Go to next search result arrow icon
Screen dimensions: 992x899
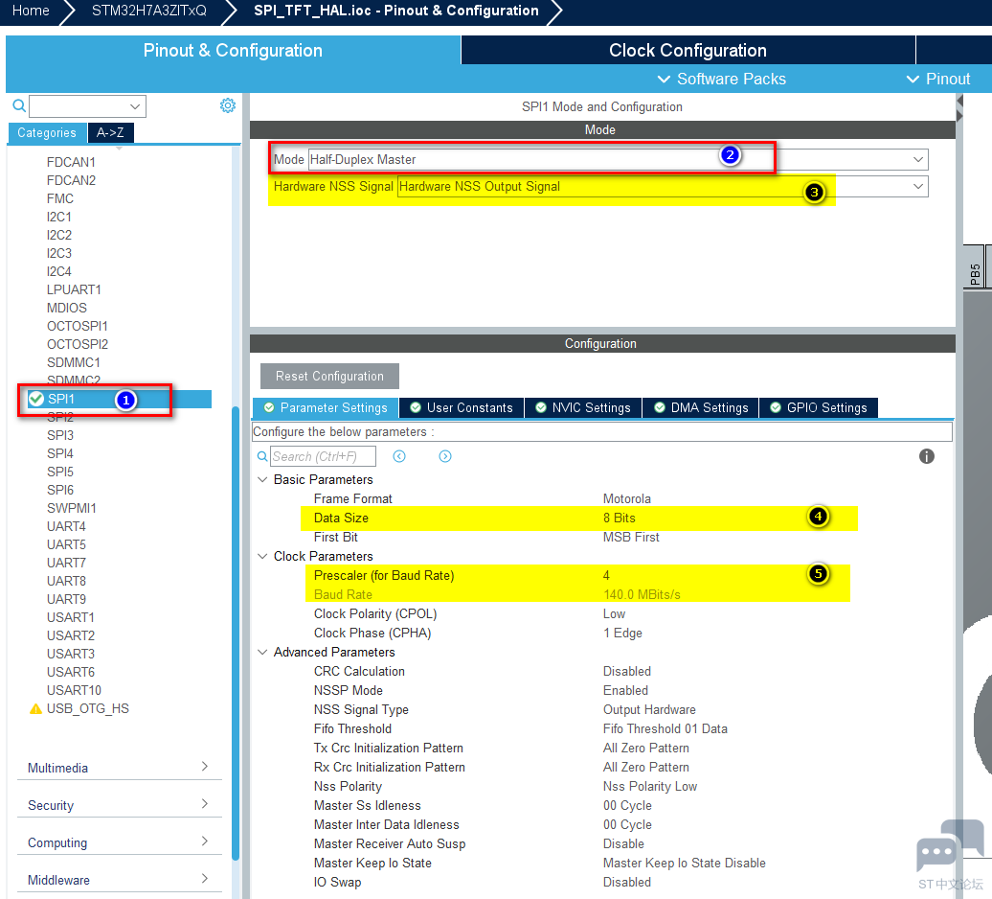tap(445, 456)
